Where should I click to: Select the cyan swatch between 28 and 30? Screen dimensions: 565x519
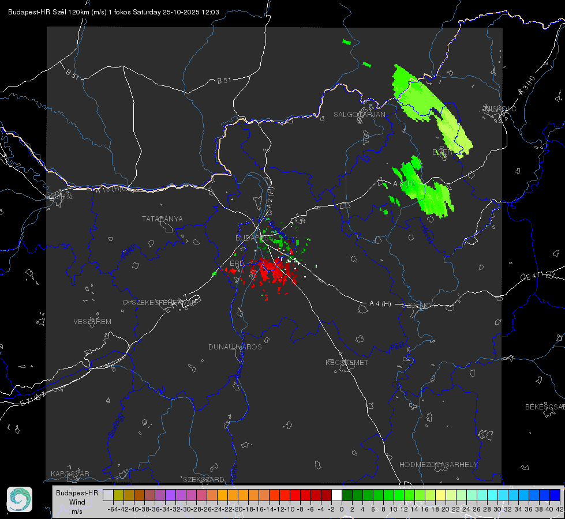point(492,495)
